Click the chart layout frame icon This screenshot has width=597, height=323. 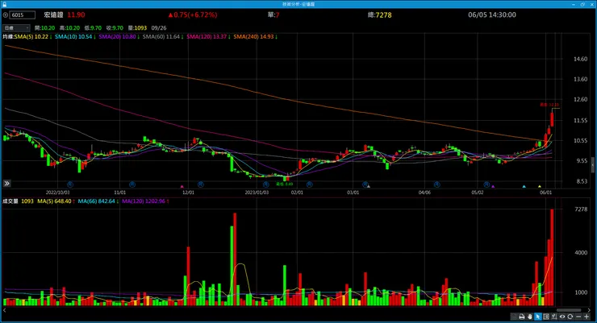click(546, 317)
